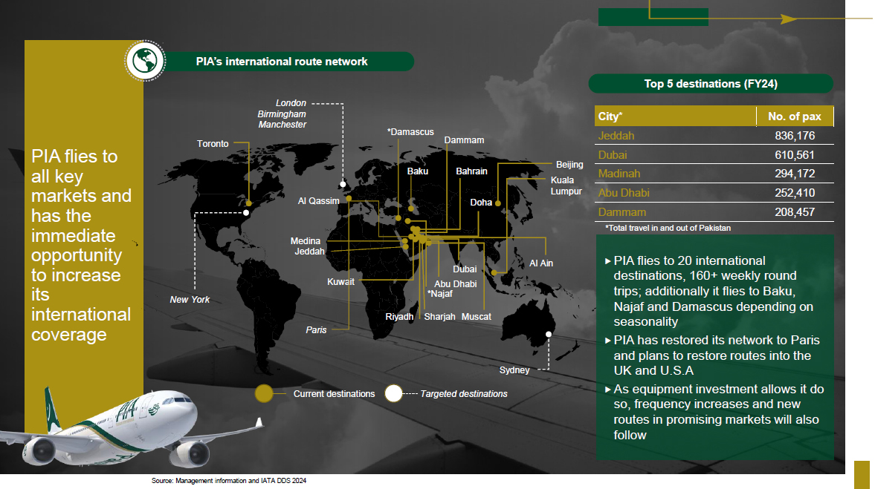This screenshot has height=489, width=875.
Task: Click the Manchester map label
Action: click(282, 124)
